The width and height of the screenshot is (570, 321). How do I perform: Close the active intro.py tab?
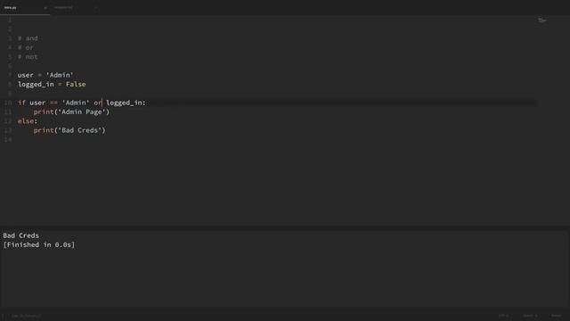coord(45,8)
